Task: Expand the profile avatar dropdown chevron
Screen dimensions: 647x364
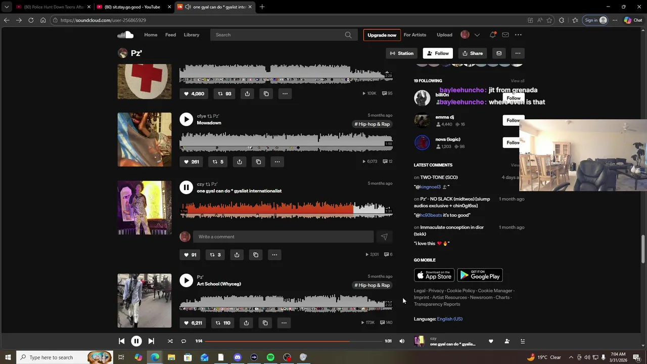Action: pos(477,35)
